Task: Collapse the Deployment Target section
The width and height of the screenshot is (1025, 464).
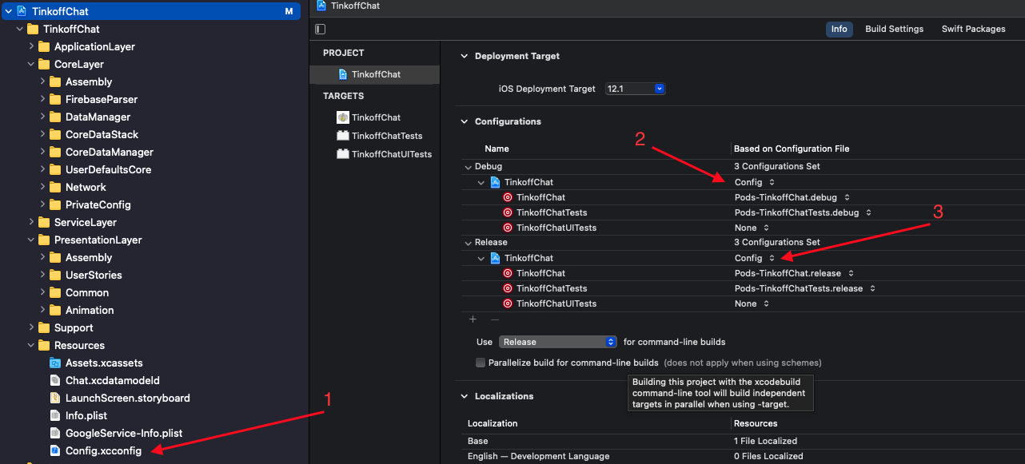Action: click(x=464, y=56)
